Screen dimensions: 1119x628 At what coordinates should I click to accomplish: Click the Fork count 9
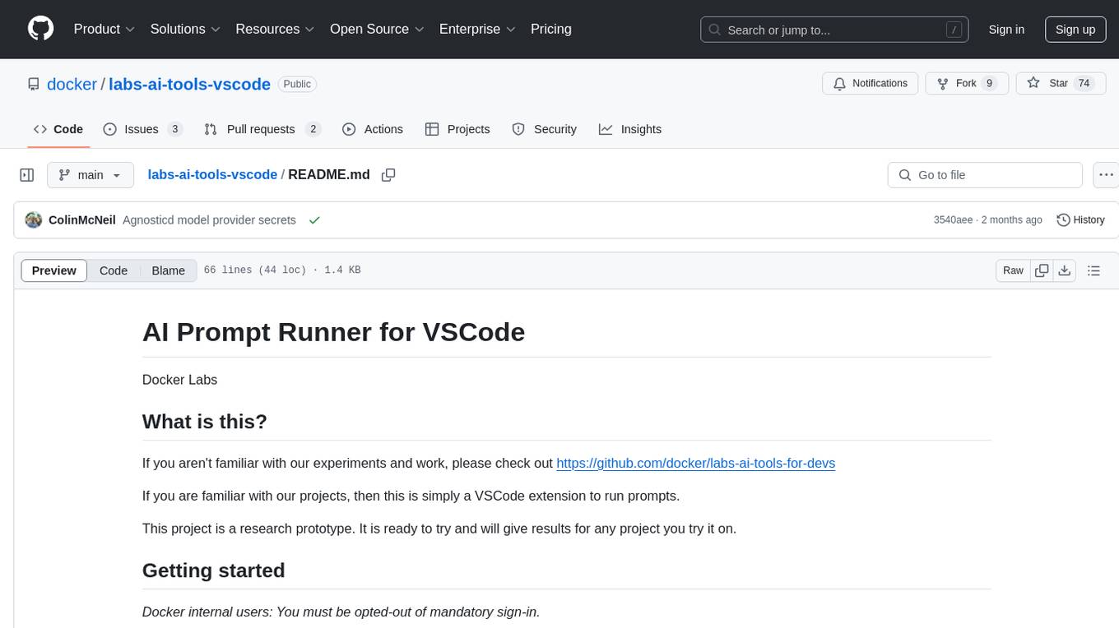click(x=989, y=83)
